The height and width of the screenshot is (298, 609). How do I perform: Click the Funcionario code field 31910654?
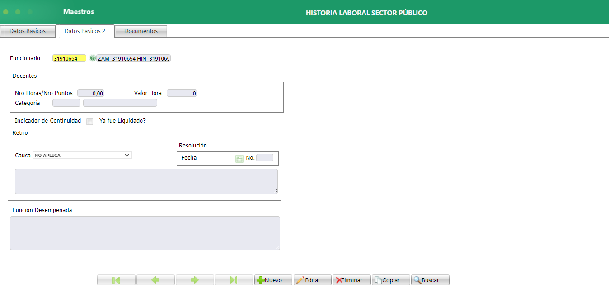pyautogui.click(x=69, y=58)
